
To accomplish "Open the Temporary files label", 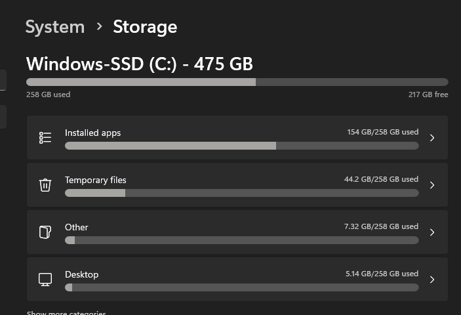I will point(95,180).
